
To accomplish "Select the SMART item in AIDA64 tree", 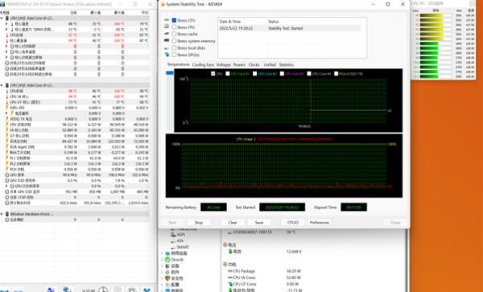I will click(183, 247).
